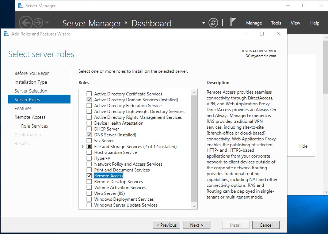Click the Next button

pos(197,225)
